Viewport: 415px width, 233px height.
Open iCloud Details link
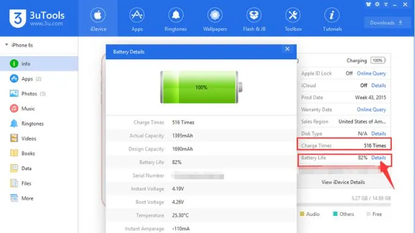[378, 85]
